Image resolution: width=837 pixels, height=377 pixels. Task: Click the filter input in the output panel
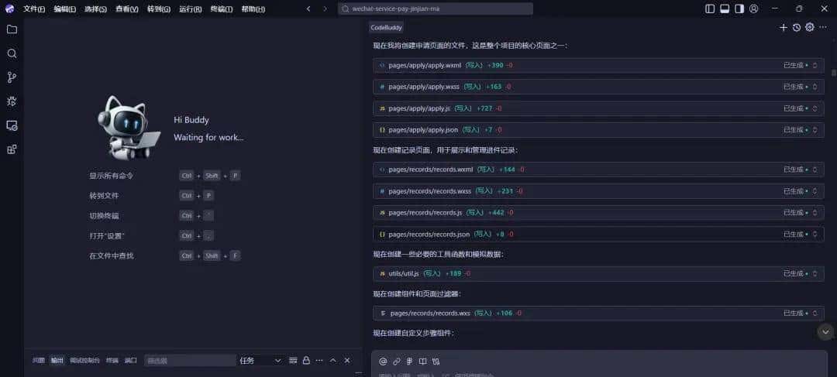(x=190, y=361)
